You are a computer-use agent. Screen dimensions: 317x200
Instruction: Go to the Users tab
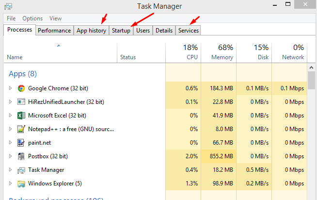[143, 31]
